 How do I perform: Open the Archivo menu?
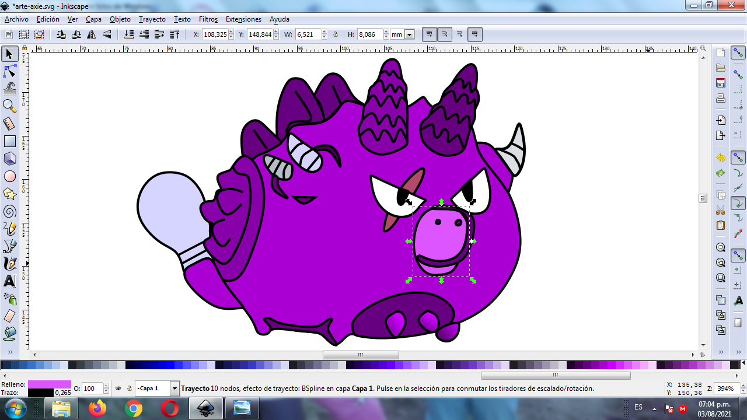(x=16, y=19)
